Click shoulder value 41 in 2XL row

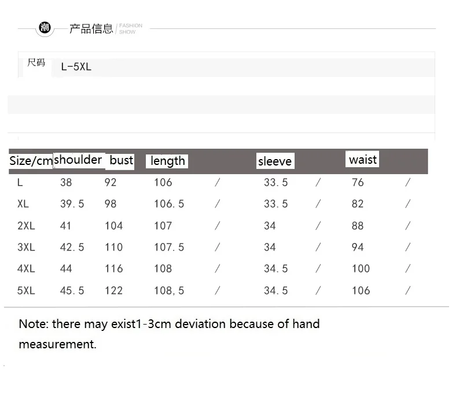click(x=66, y=226)
